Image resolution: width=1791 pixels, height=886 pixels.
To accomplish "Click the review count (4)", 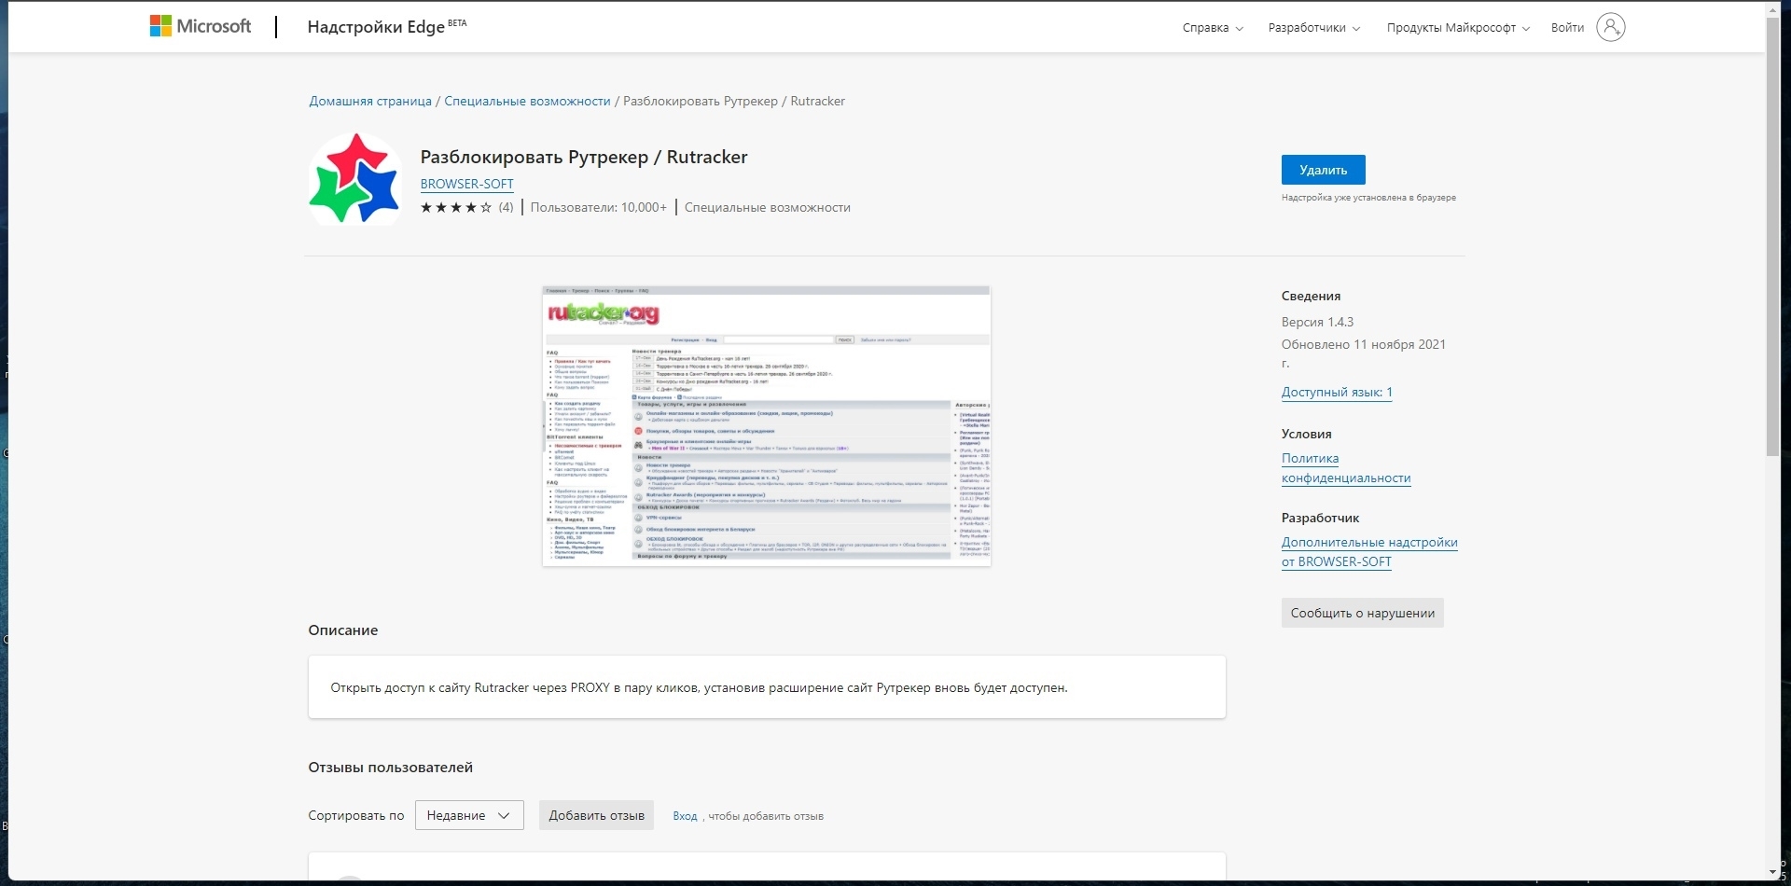I will click(506, 207).
